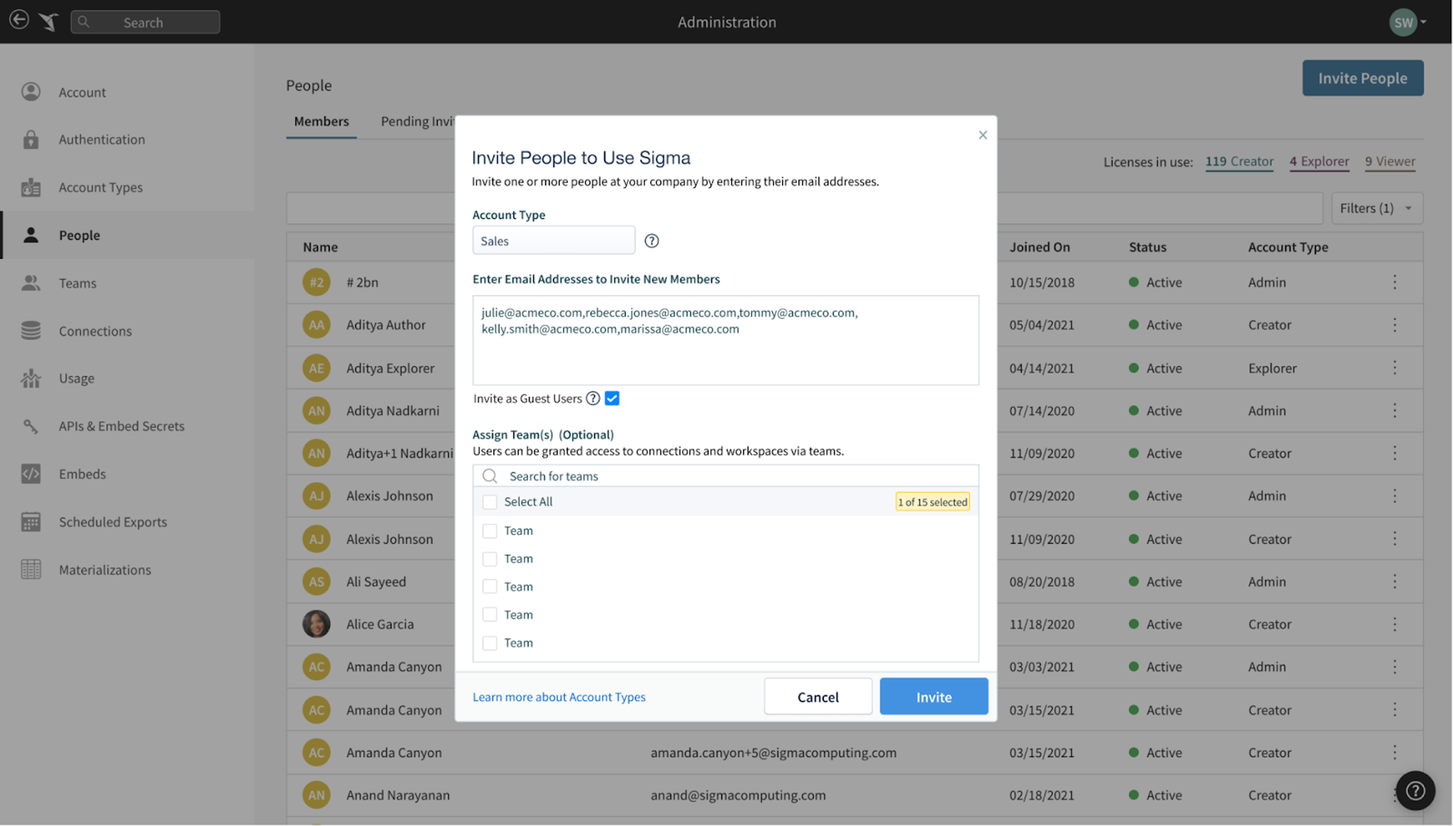Open row menu for # 2bn
Screen dimensions: 1453x826
(x=1395, y=282)
